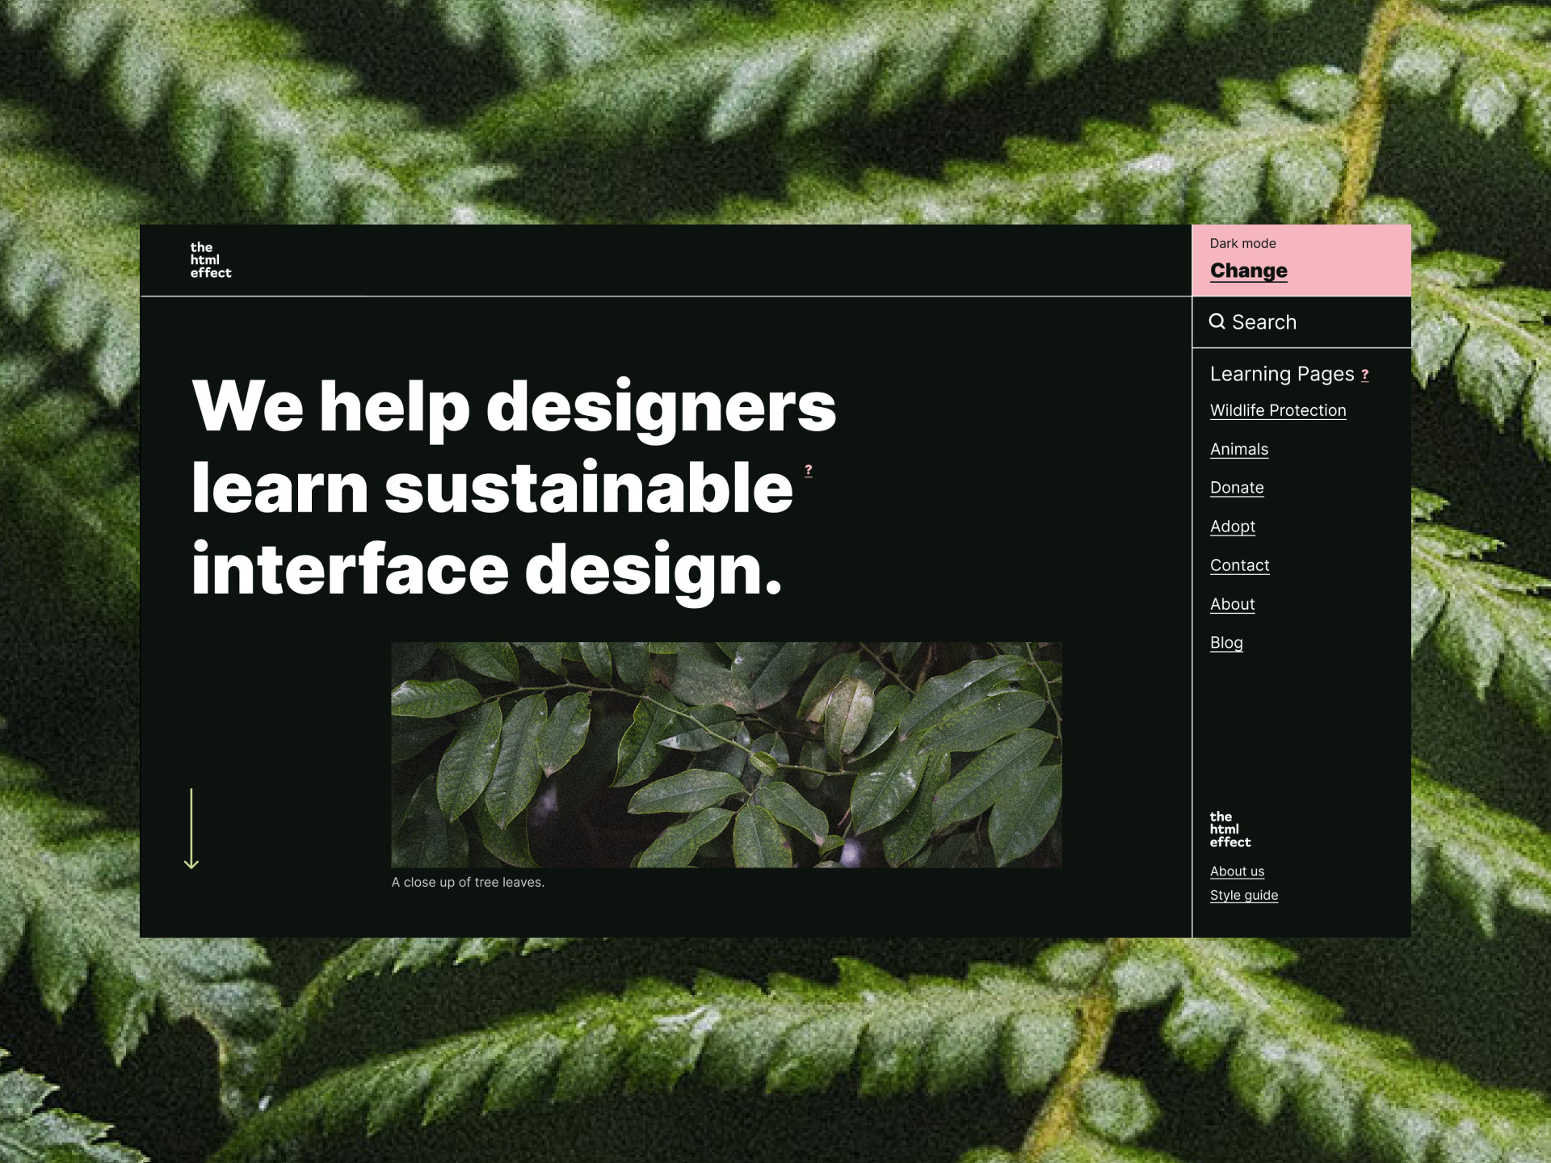Select the Donate link
1551x1163 pixels.
(x=1236, y=488)
